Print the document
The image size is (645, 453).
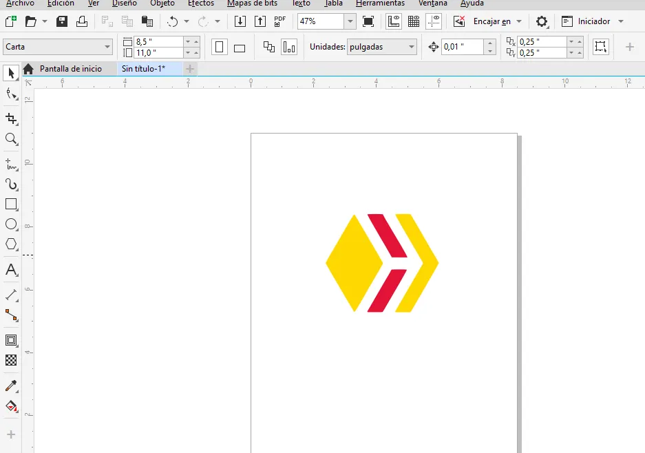[82, 21]
